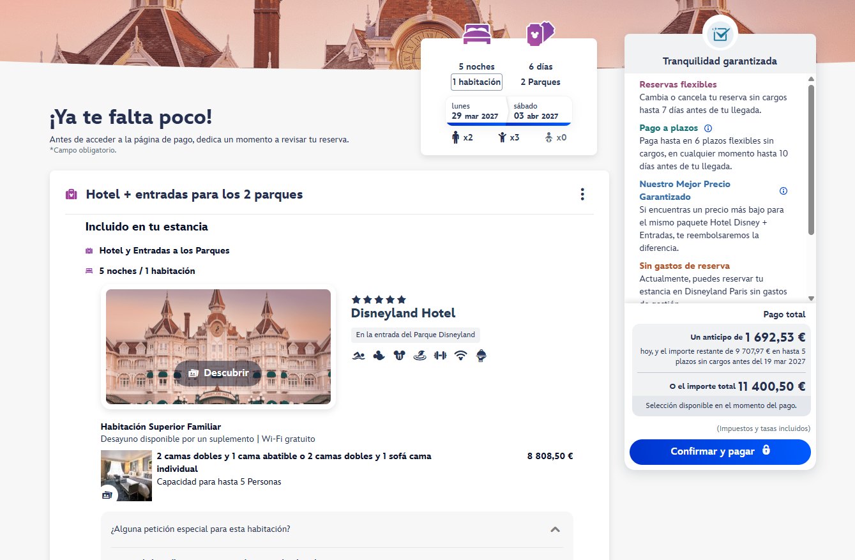Click the Capacidad para hasta 5 Personas text
Screen dimensions: 855x560
[x=219, y=481]
